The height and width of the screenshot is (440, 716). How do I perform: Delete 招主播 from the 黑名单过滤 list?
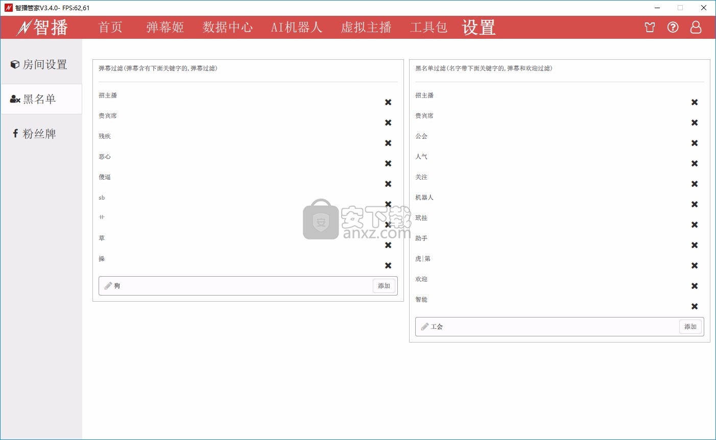point(695,102)
